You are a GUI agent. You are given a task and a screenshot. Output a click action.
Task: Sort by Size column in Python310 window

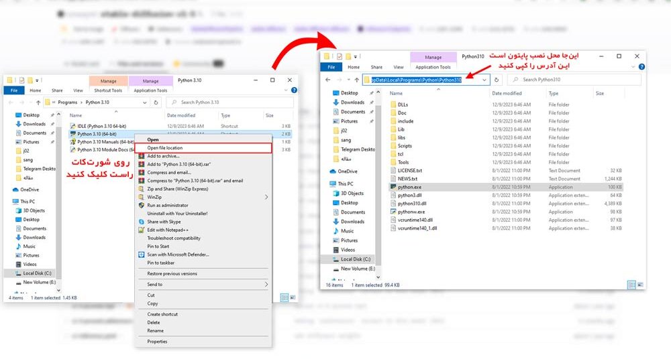(599, 94)
